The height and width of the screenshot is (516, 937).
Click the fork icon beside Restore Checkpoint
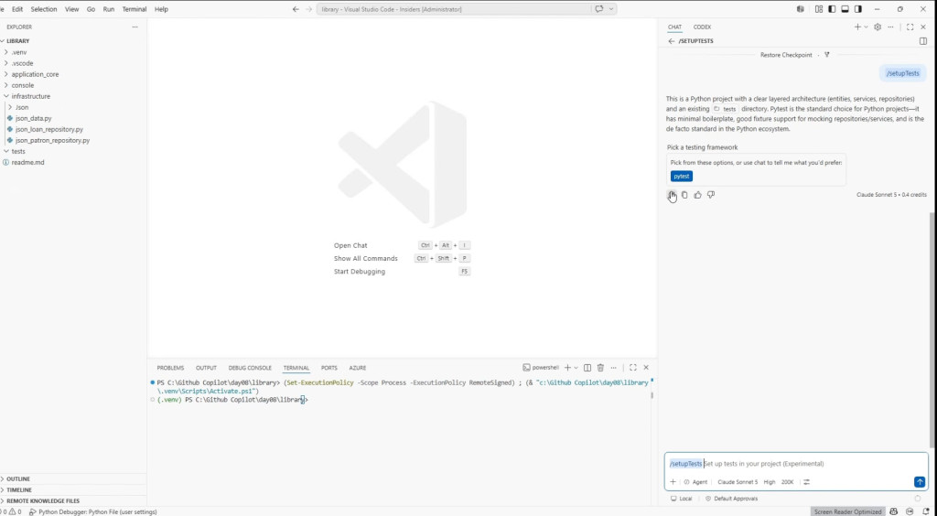[x=827, y=55]
